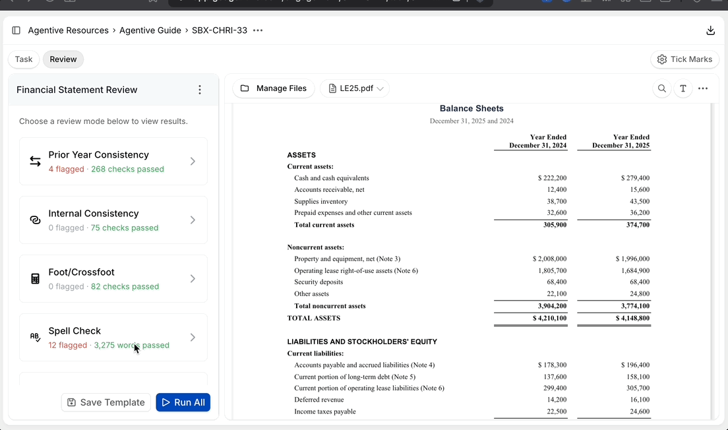Click the Tick Marks gear icon

click(662, 59)
